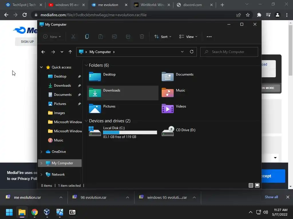
Task: Click the Share icon in Explorer toolbar
Action: (128, 36)
